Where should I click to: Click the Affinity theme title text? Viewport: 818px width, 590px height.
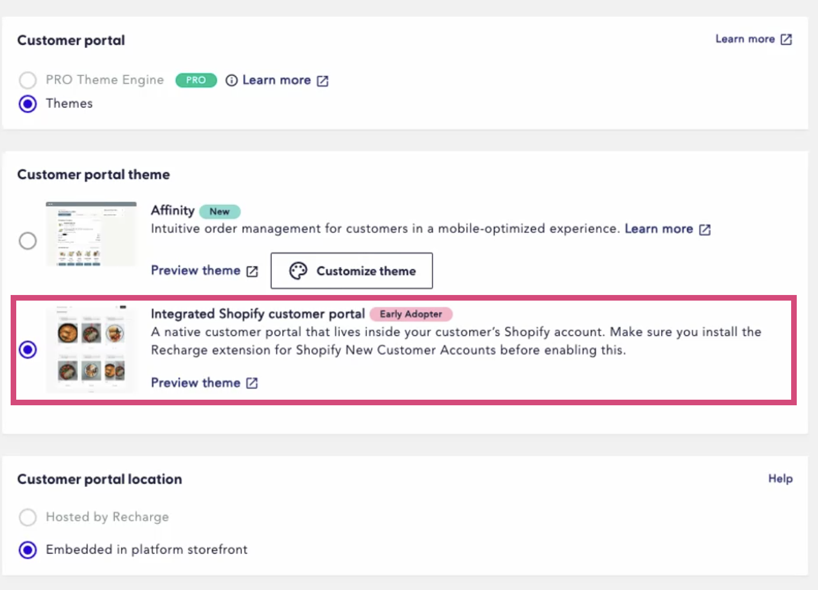172,210
